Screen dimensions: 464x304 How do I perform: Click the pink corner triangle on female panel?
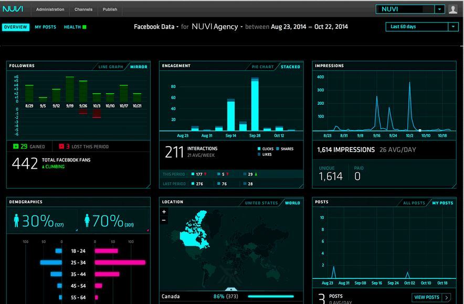[x=147, y=230]
